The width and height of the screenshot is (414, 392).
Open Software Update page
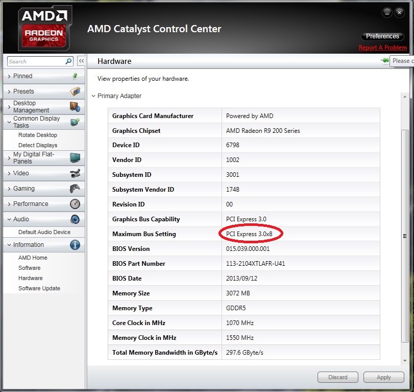coord(39,288)
